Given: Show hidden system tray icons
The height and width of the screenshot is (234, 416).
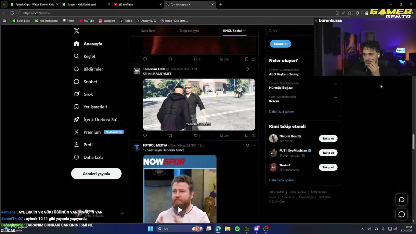Looking at the screenshot, I should [x=362, y=229].
